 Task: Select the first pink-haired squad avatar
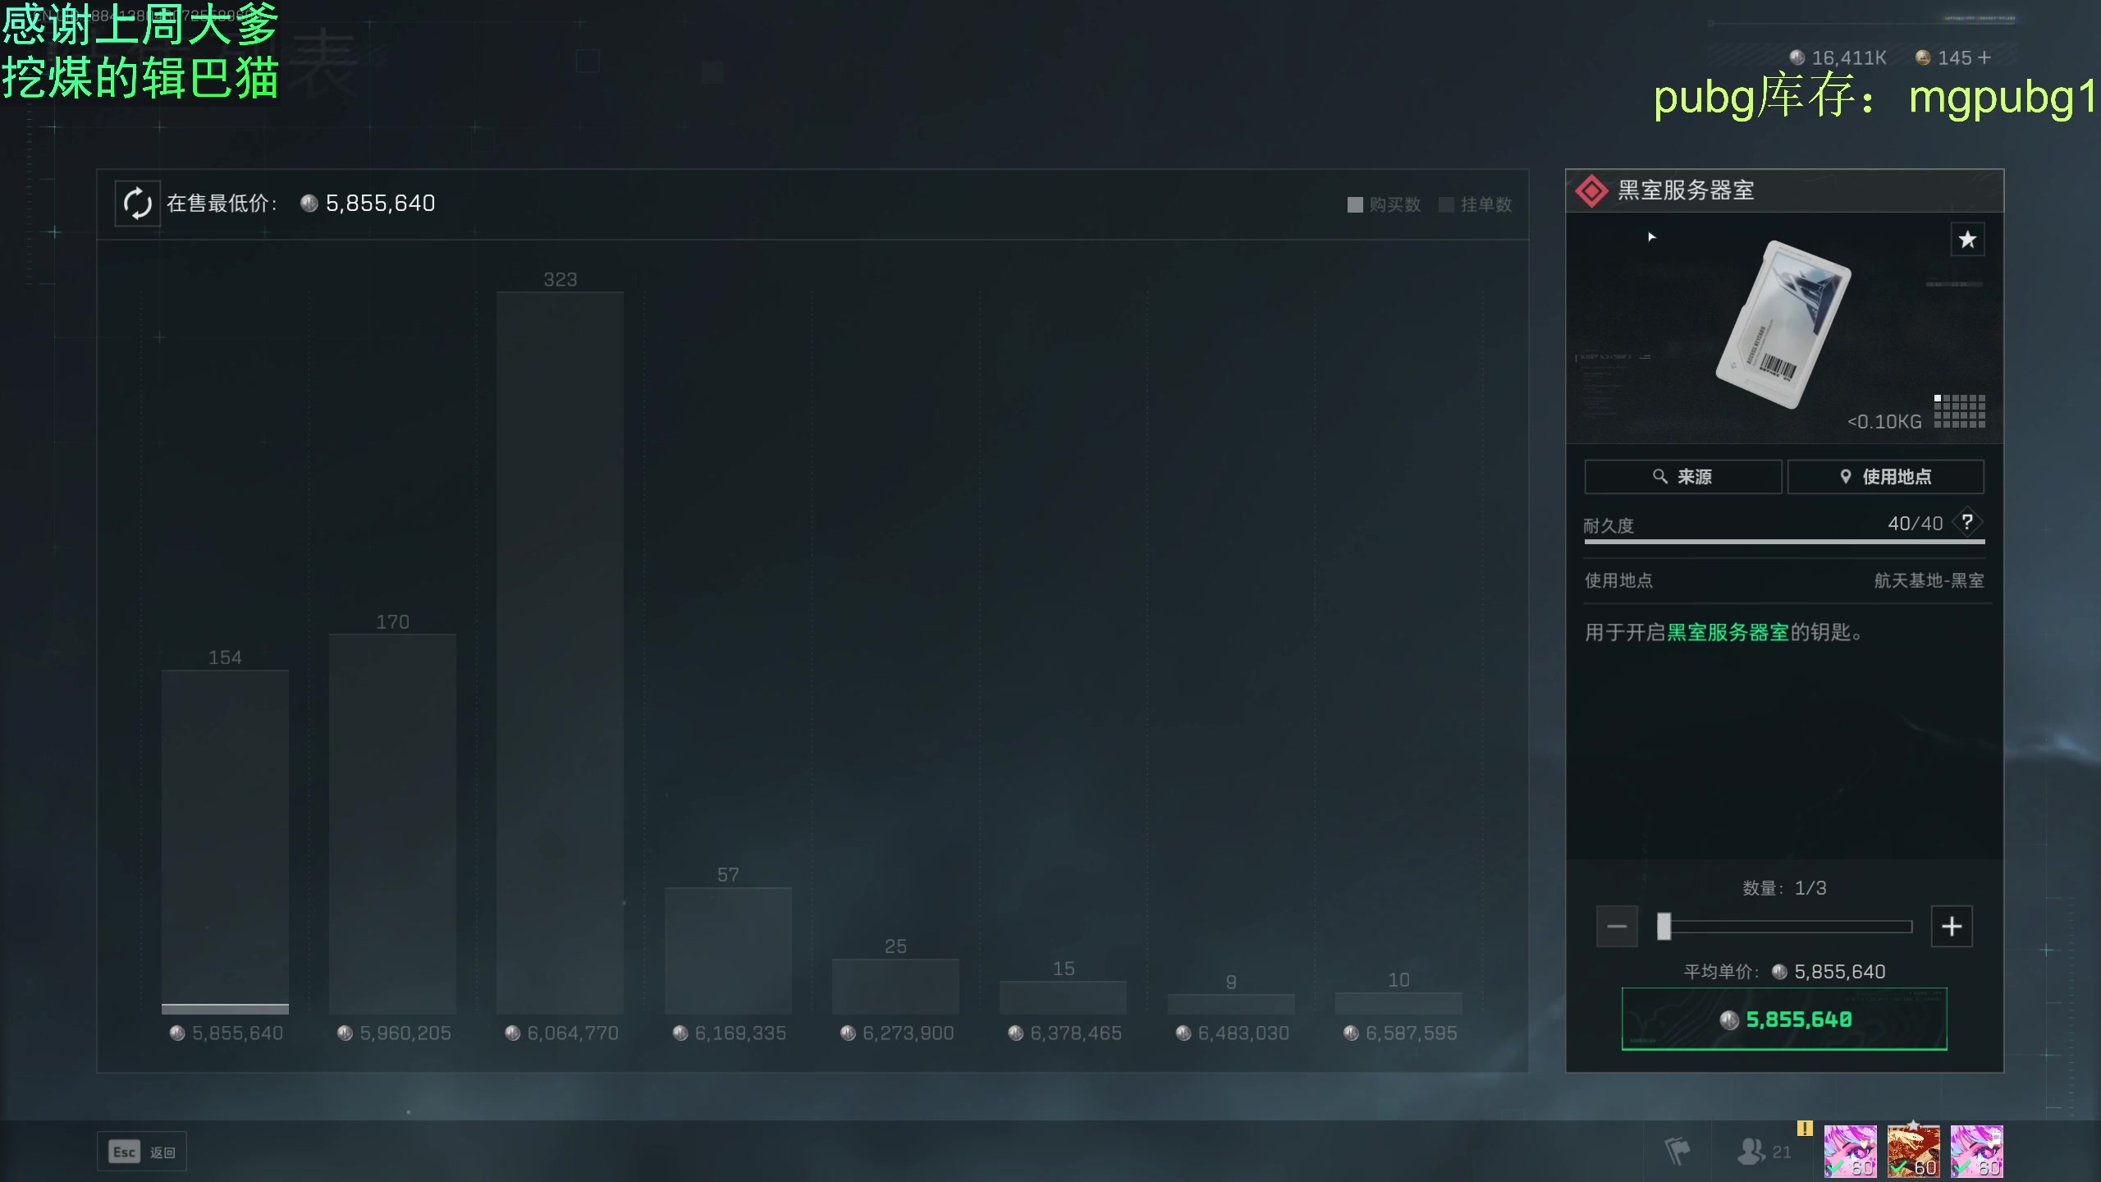click(x=1850, y=1151)
